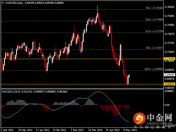Image resolution: width=176 pixels, height=132 pixels.
Task: Click the current price 0.69469 label
Action: pos(169,75)
